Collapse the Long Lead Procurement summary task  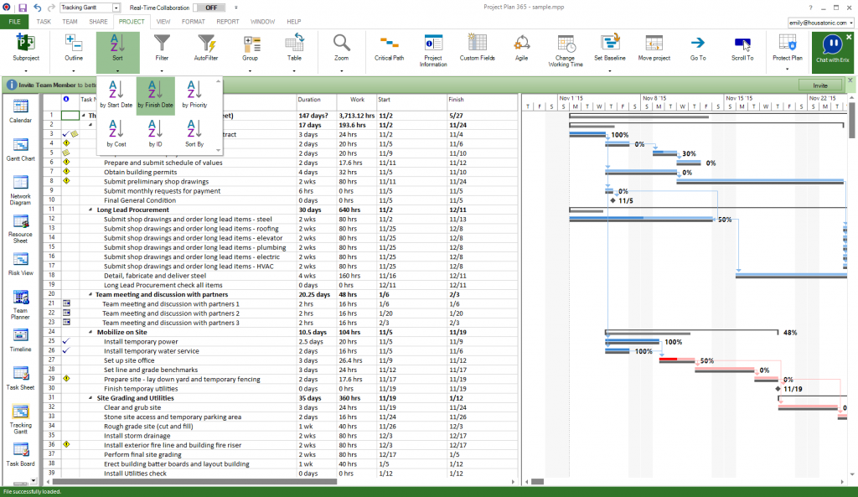pos(91,210)
